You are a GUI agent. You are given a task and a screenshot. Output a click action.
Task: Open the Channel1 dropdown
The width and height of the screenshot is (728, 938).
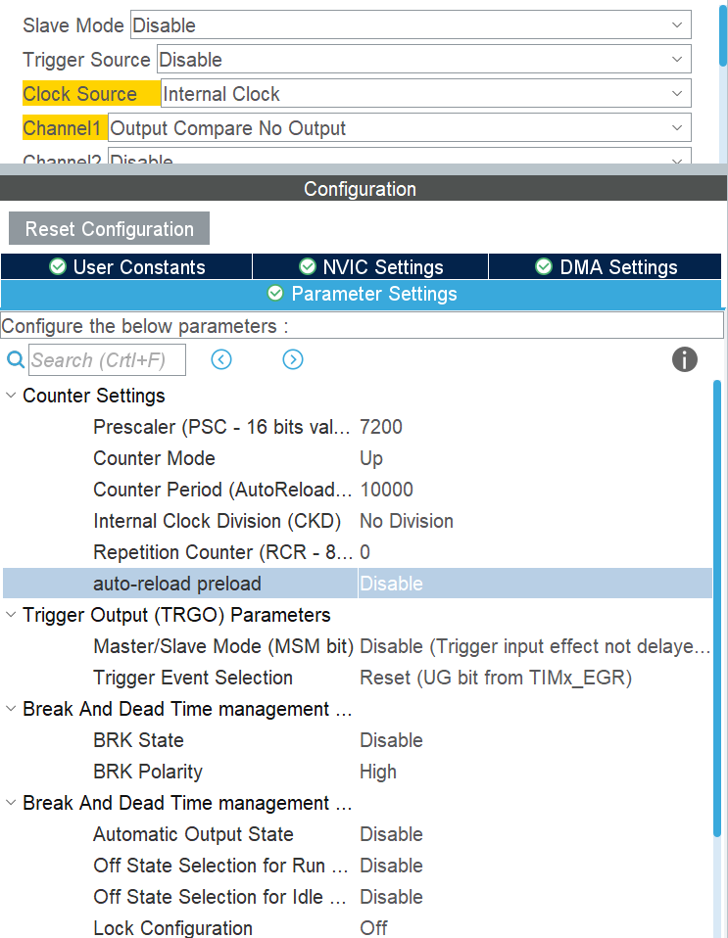(x=400, y=128)
